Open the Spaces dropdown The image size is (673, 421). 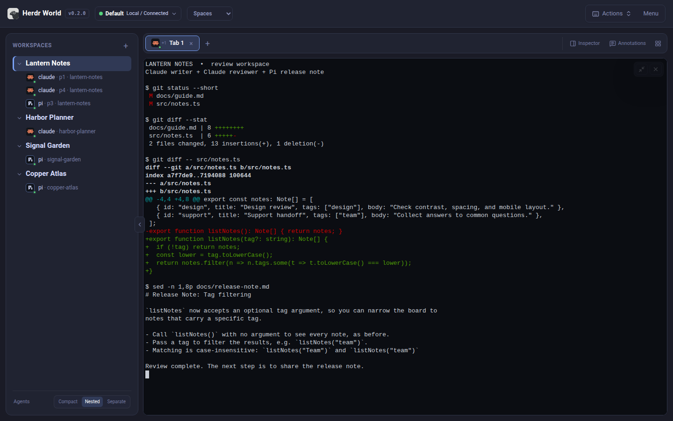tap(210, 14)
